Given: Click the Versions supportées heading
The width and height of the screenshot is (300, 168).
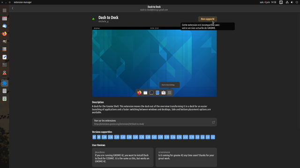Looking at the screenshot, I should 102,132.
